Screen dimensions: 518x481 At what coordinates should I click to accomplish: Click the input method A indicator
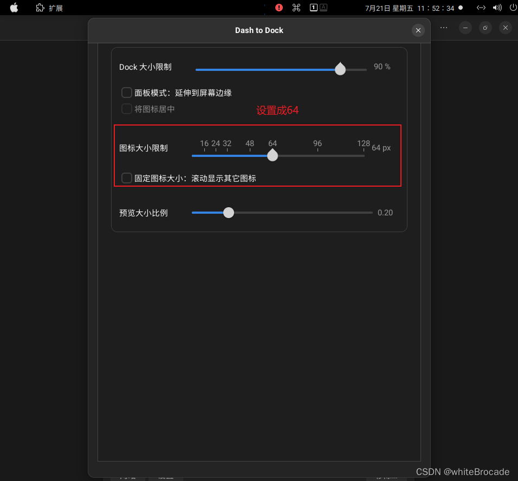click(x=324, y=8)
